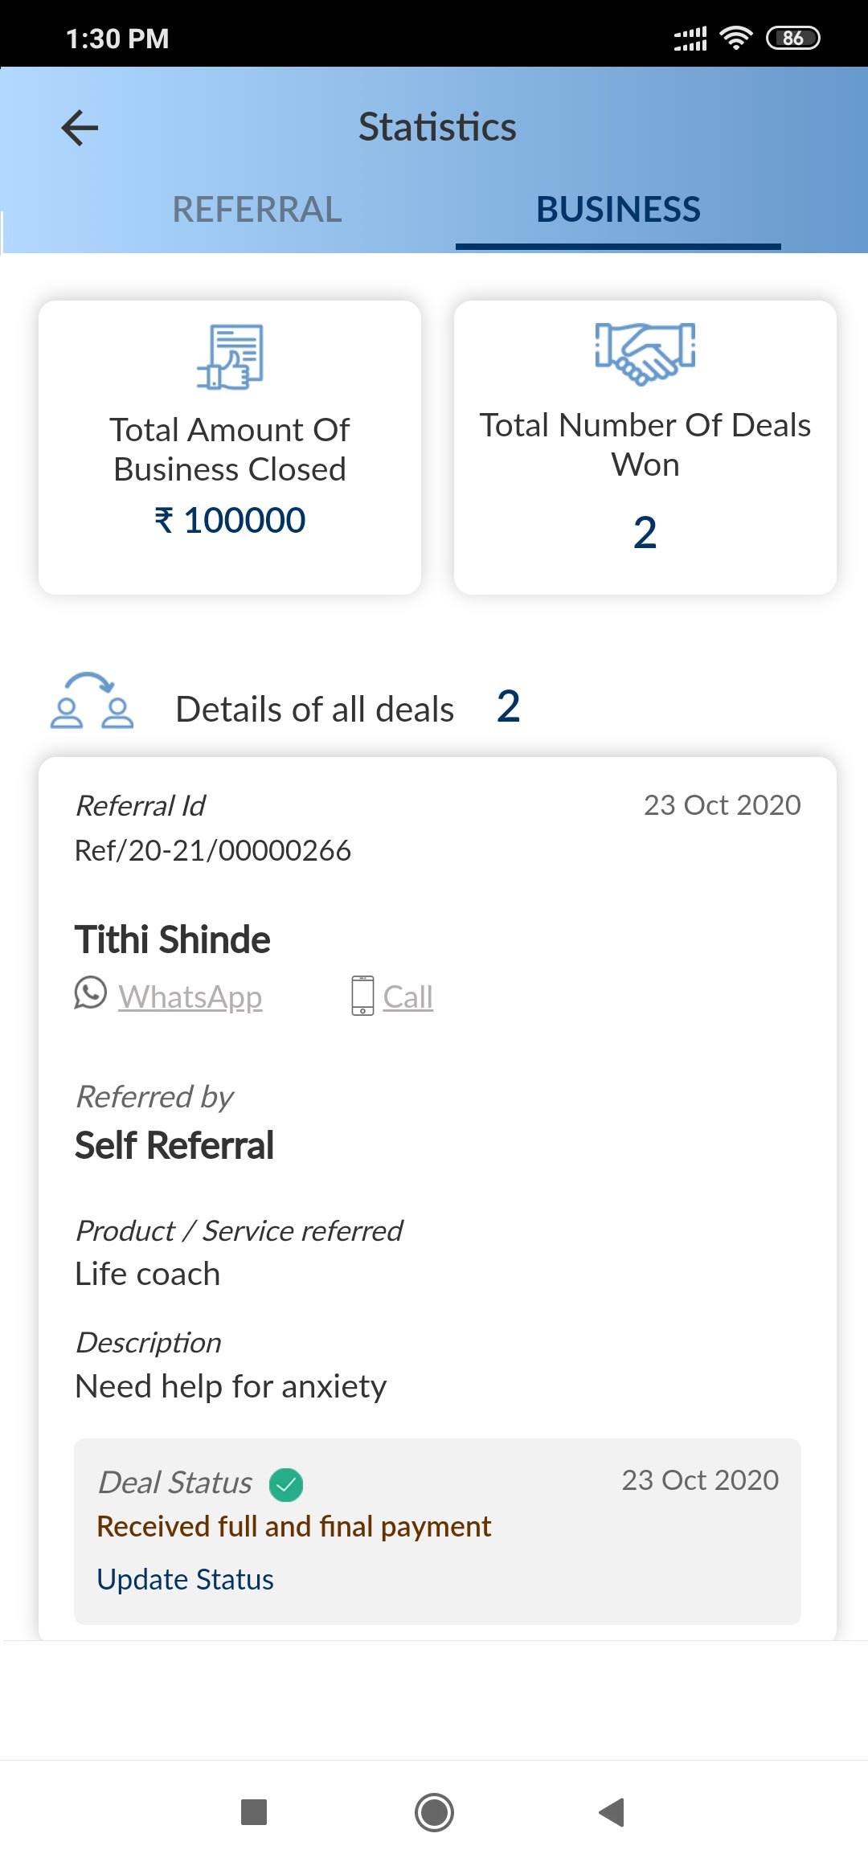Tap the WhatsApp chat bubble icon

[x=91, y=993]
